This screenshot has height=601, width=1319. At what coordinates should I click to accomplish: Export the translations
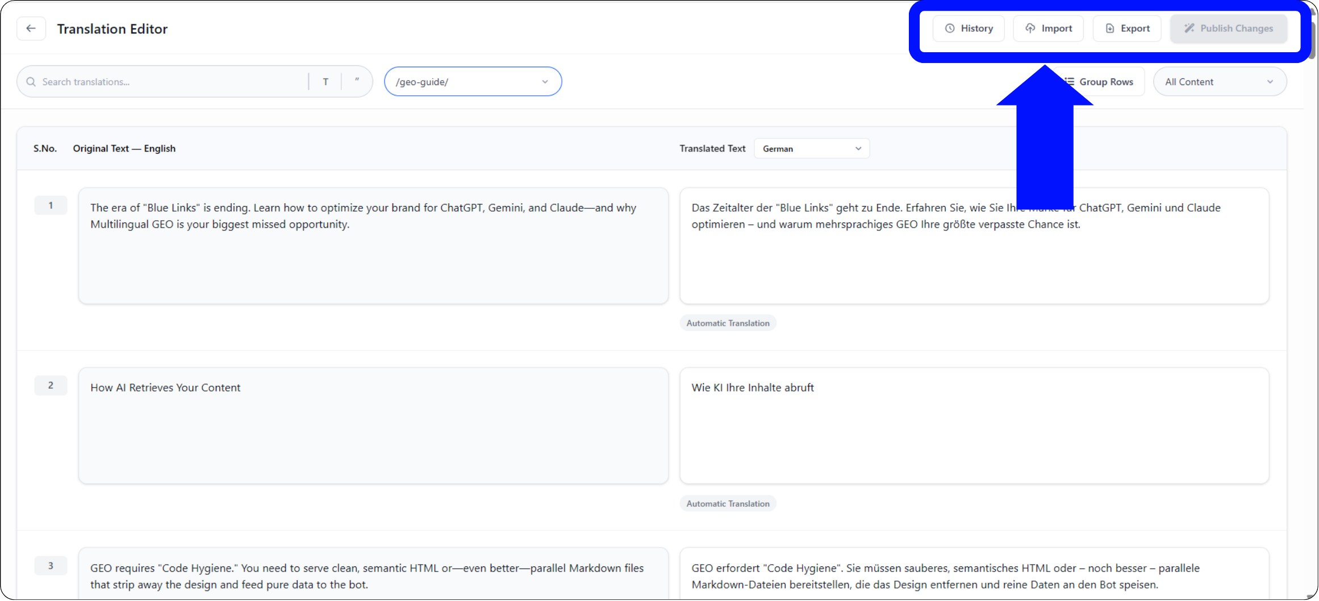(x=1127, y=28)
